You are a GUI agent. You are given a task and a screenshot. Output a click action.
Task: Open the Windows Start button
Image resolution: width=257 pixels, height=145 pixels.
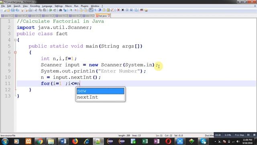coord(5,141)
